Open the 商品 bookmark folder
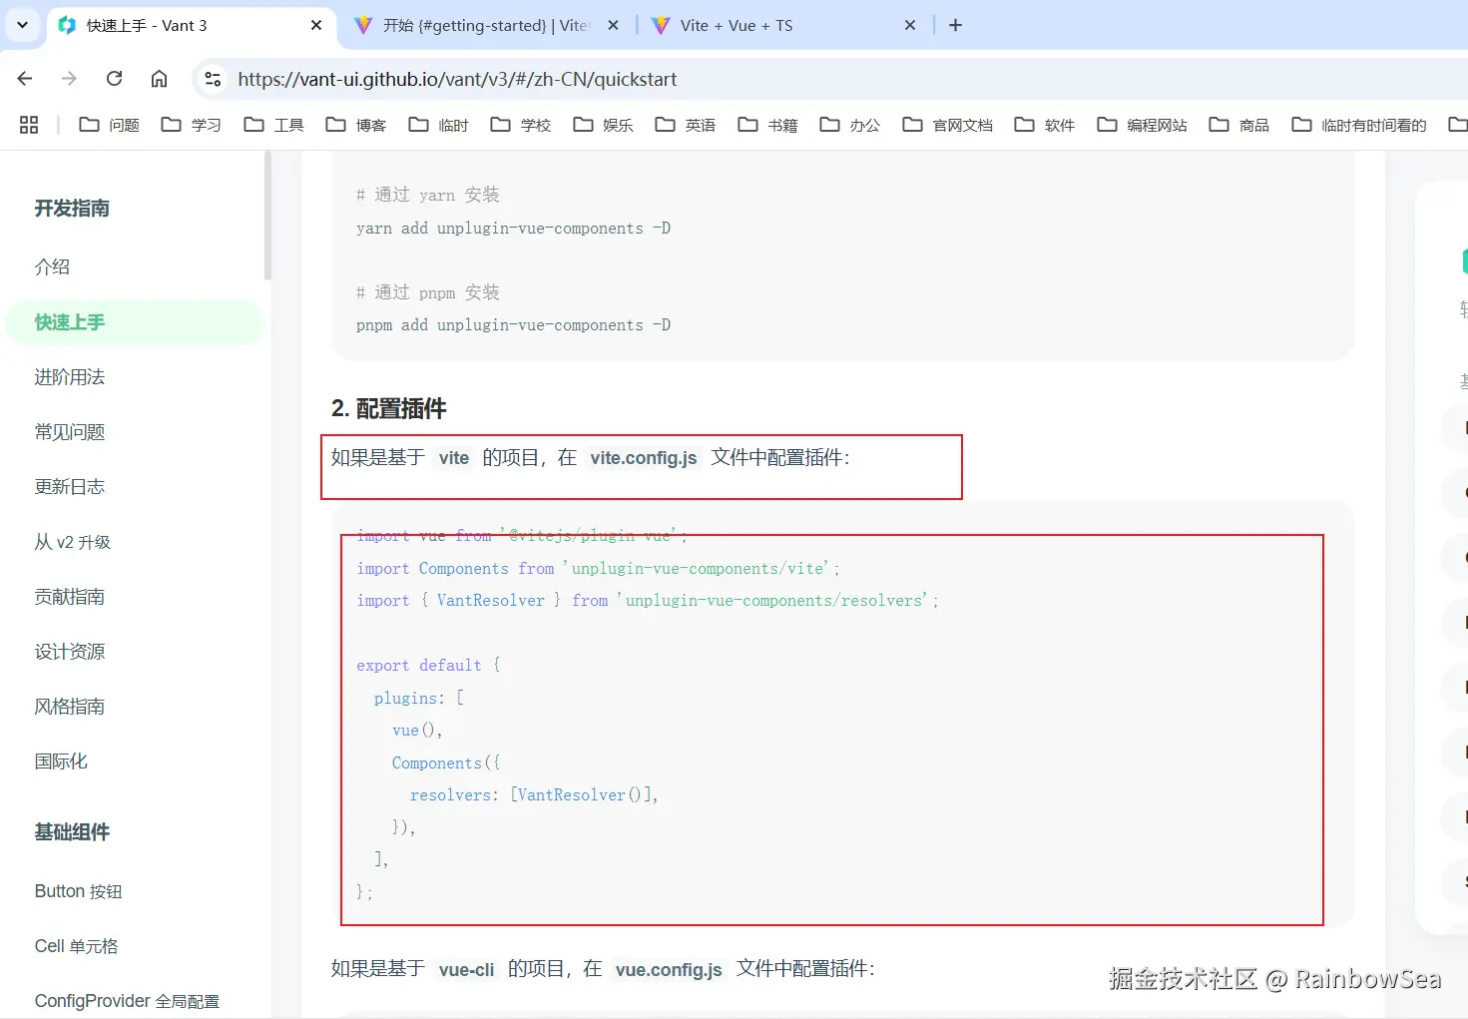The image size is (1468, 1019). click(x=1239, y=125)
